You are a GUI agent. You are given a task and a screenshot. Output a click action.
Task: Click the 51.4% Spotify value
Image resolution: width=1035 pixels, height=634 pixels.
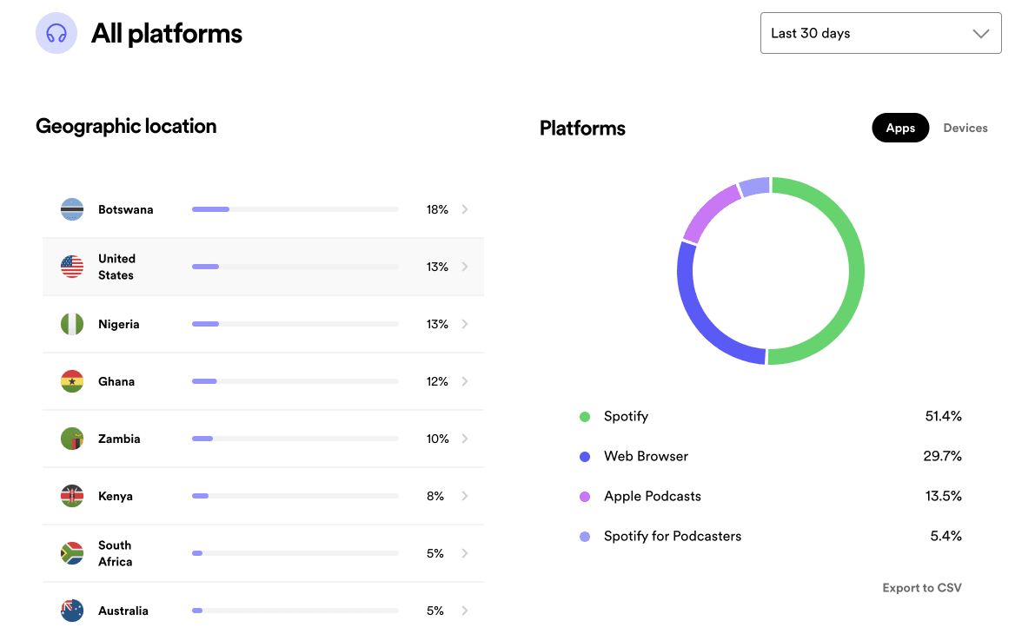click(943, 416)
